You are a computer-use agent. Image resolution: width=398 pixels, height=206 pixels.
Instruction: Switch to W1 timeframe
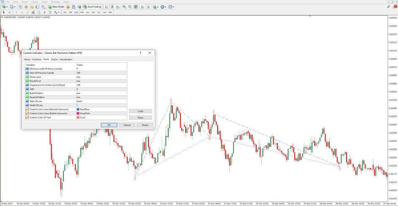click(104, 12)
